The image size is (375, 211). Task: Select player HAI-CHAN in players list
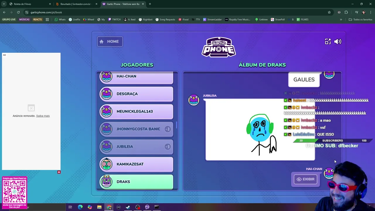136,77
